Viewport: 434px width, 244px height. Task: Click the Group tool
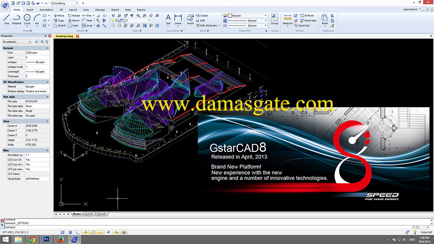pos(274,19)
